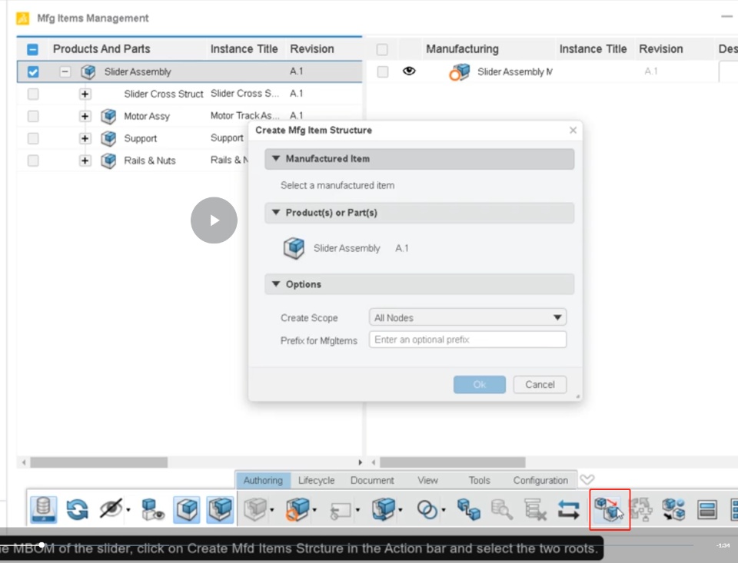Click the two linked cubes toolbar icon
This screenshot has height=563, width=738.
pos(468,510)
